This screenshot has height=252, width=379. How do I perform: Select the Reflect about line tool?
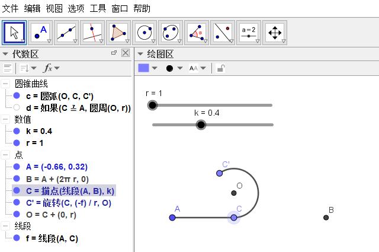tap(223, 33)
